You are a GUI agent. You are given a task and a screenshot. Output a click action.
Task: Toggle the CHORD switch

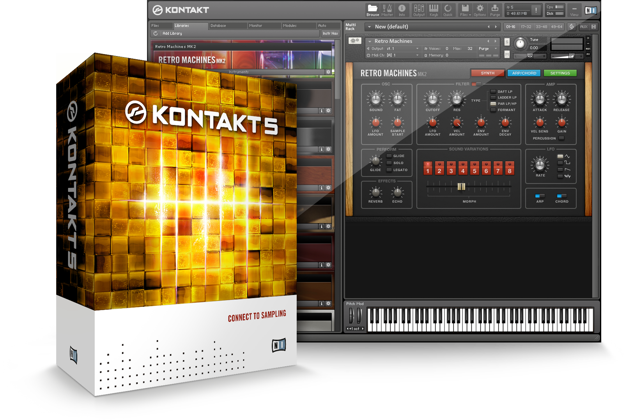[562, 196]
